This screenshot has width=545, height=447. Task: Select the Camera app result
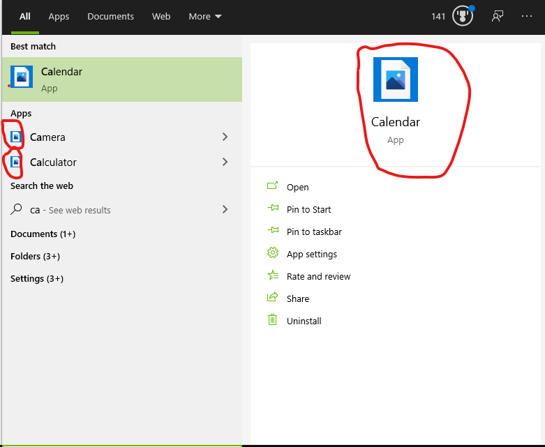(122, 137)
